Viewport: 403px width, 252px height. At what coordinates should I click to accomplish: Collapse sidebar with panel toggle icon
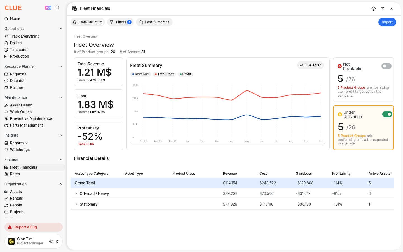(57, 8)
